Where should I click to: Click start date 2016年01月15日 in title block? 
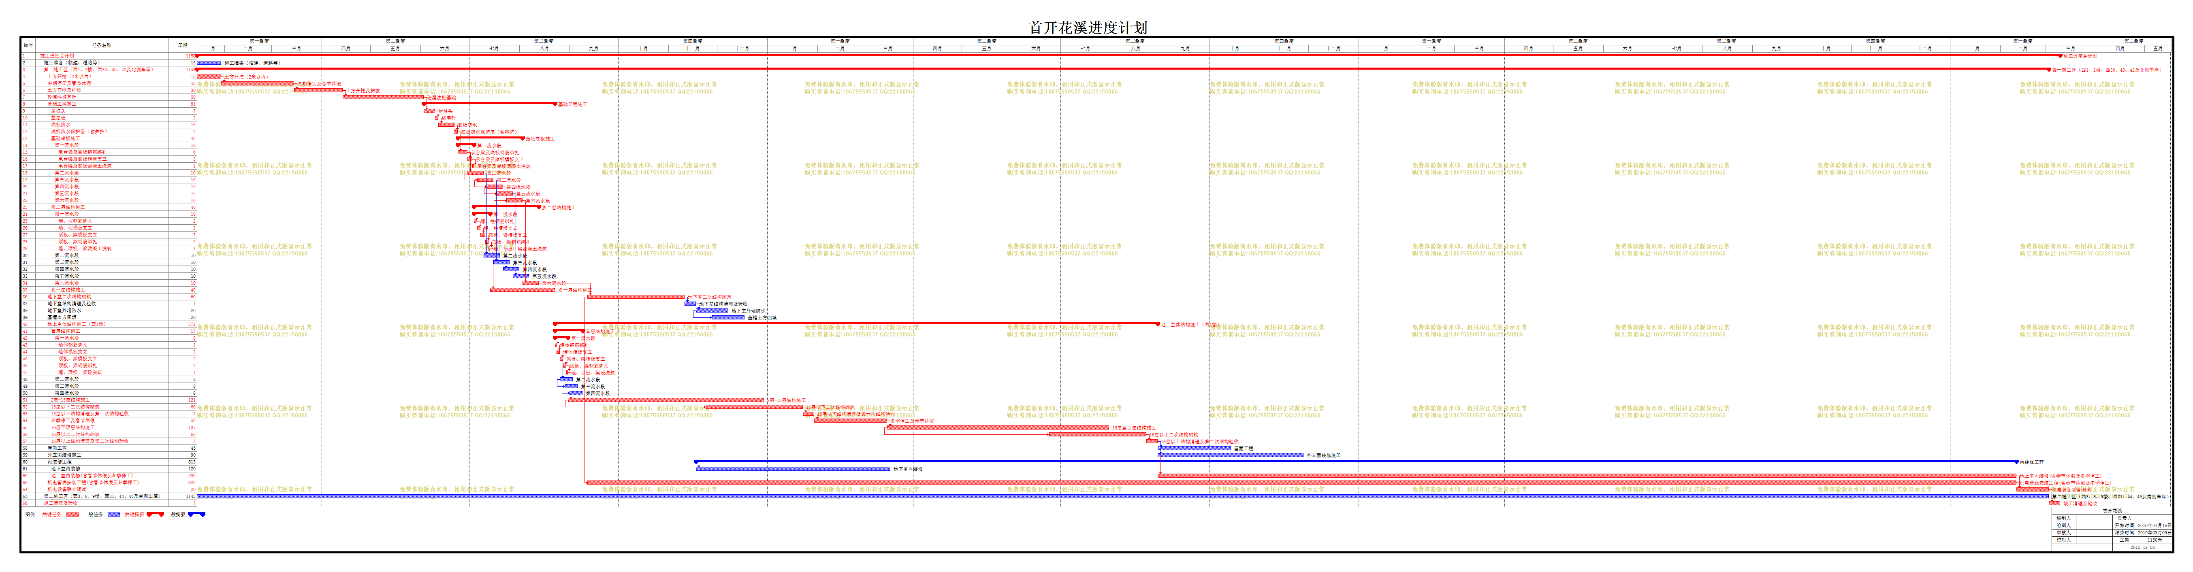[x=2155, y=526]
